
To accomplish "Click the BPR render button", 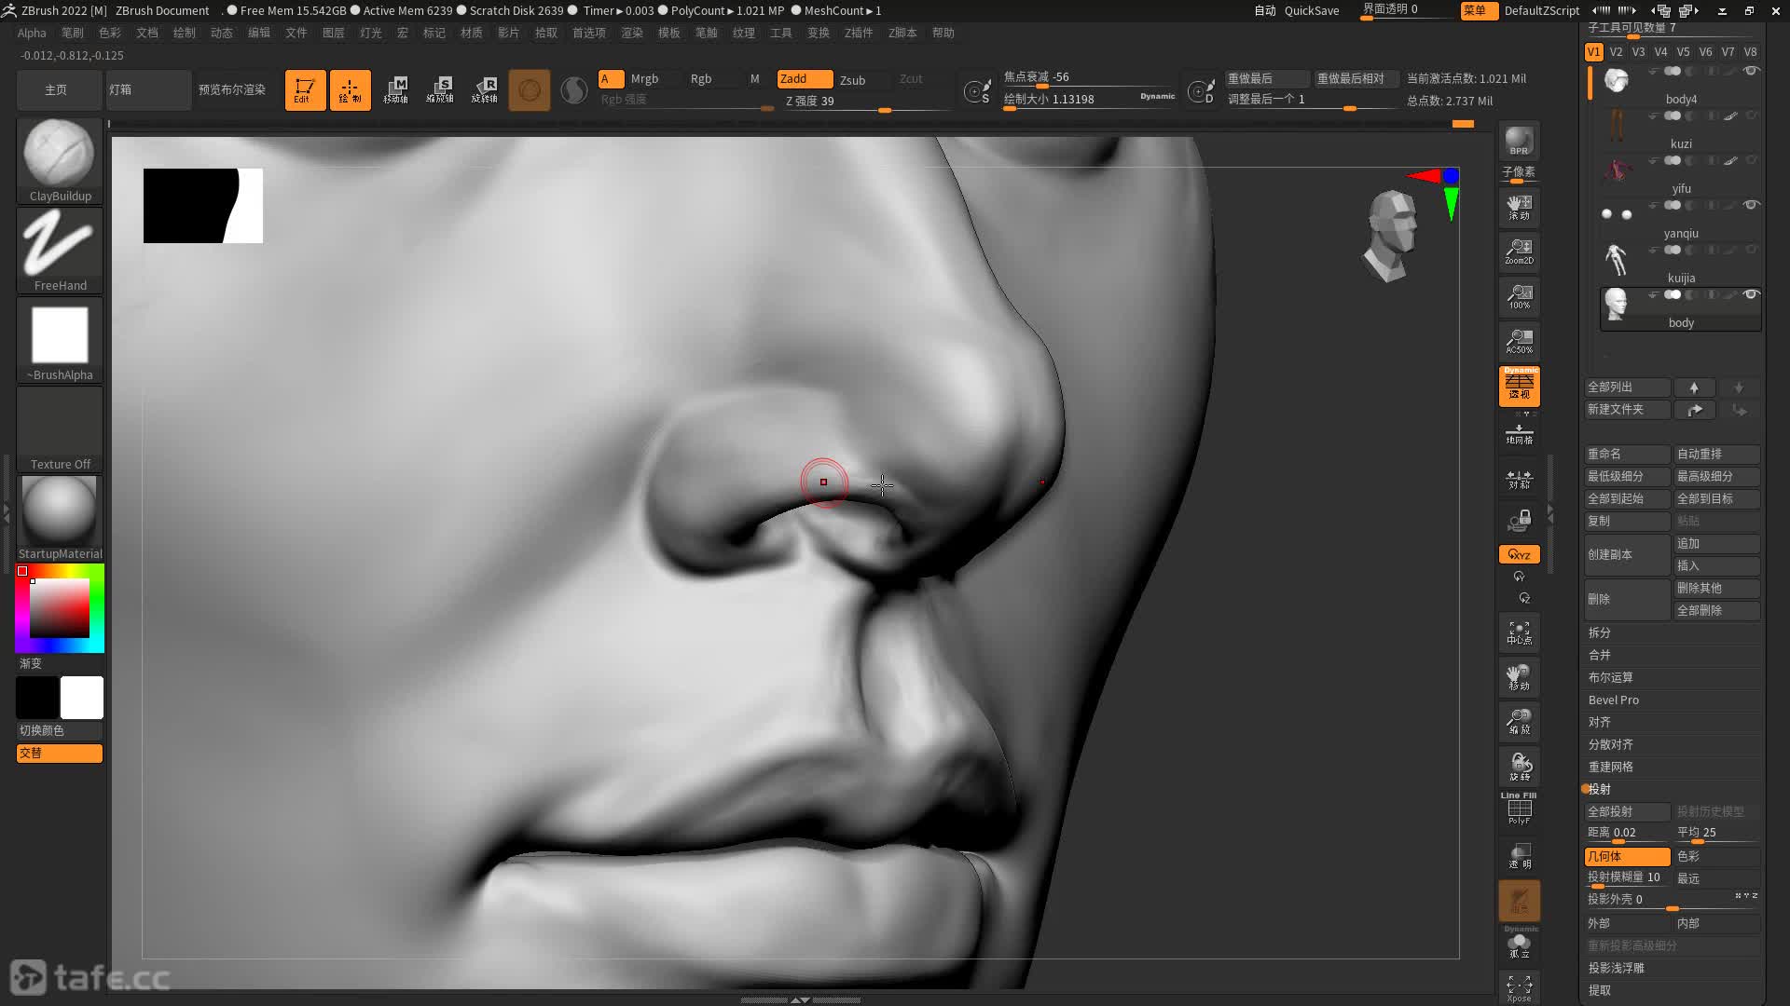I will click(x=1520, y=141).
